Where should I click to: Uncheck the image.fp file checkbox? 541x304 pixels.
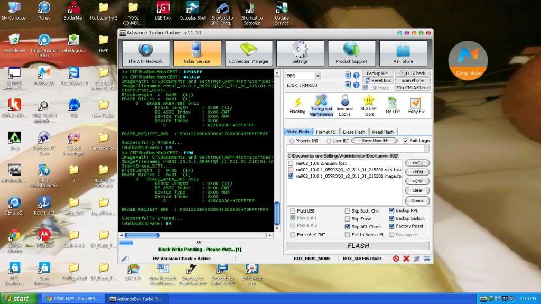point(291,176)
